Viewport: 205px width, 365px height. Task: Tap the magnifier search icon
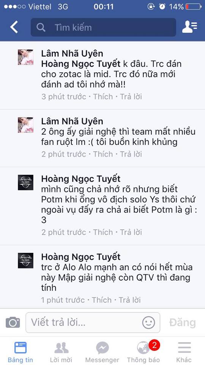(41, 27)
